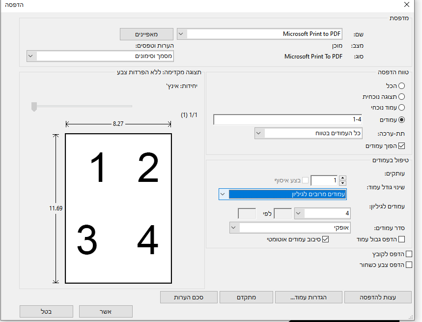Click the הגדרות עמוד button
The image size is (422, 322).
point(309,297)
